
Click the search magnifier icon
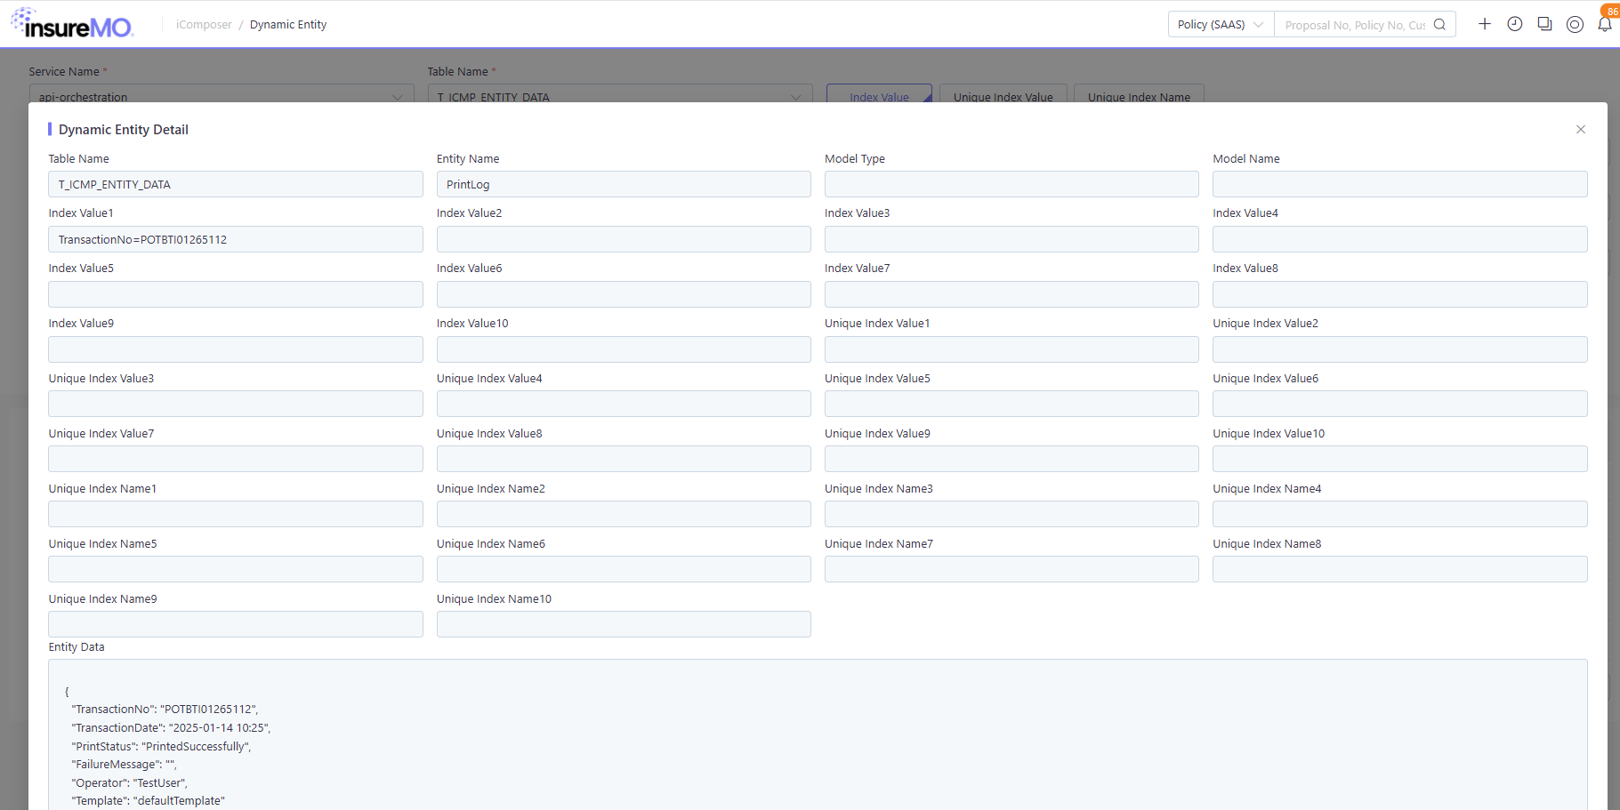point(1439,25)
